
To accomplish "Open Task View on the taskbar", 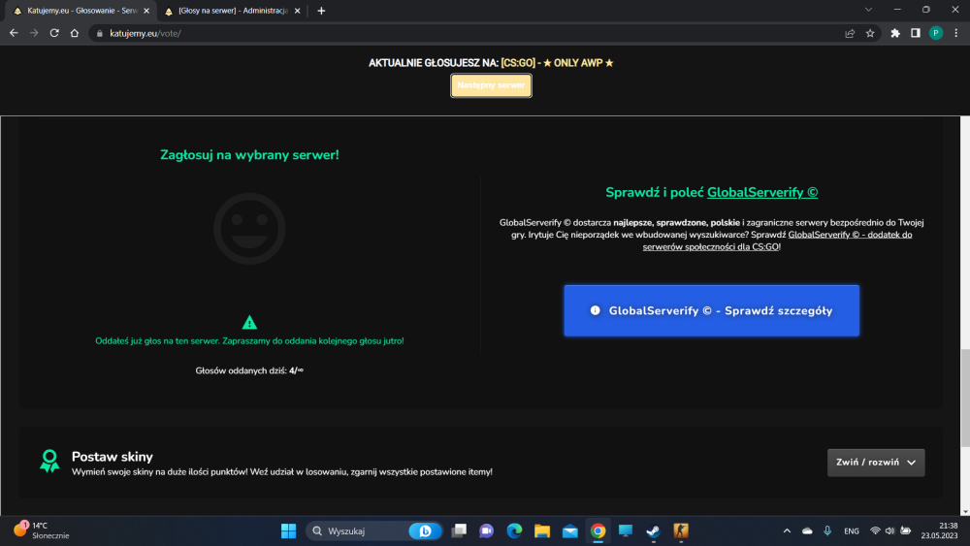I will 459,530.
